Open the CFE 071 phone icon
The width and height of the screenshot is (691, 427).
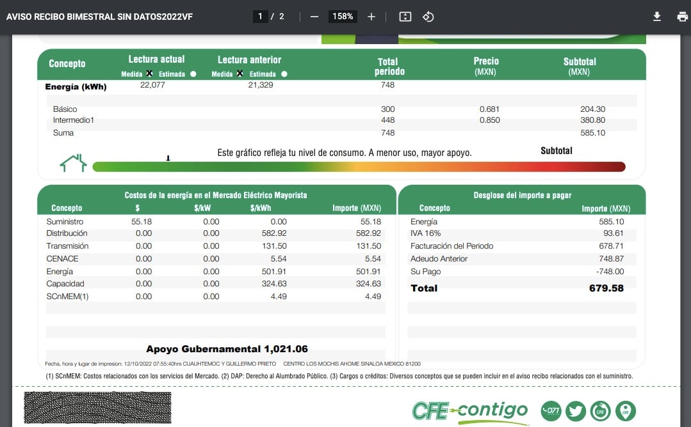click(551, 411)
